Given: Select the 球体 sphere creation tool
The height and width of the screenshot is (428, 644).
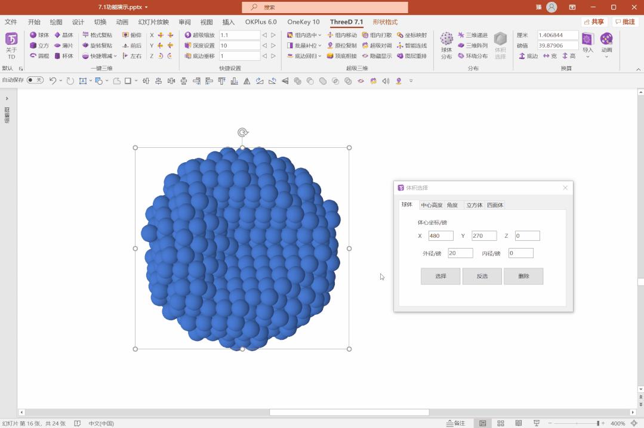Looking at the screenshot, I should (x=41, y=35).
